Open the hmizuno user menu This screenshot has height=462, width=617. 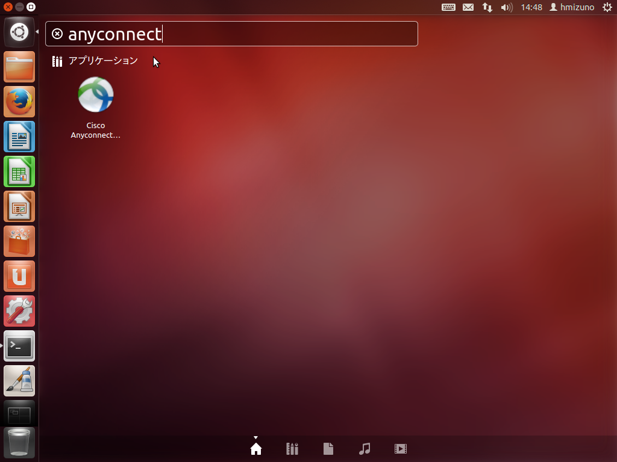(x=572, y=7)
